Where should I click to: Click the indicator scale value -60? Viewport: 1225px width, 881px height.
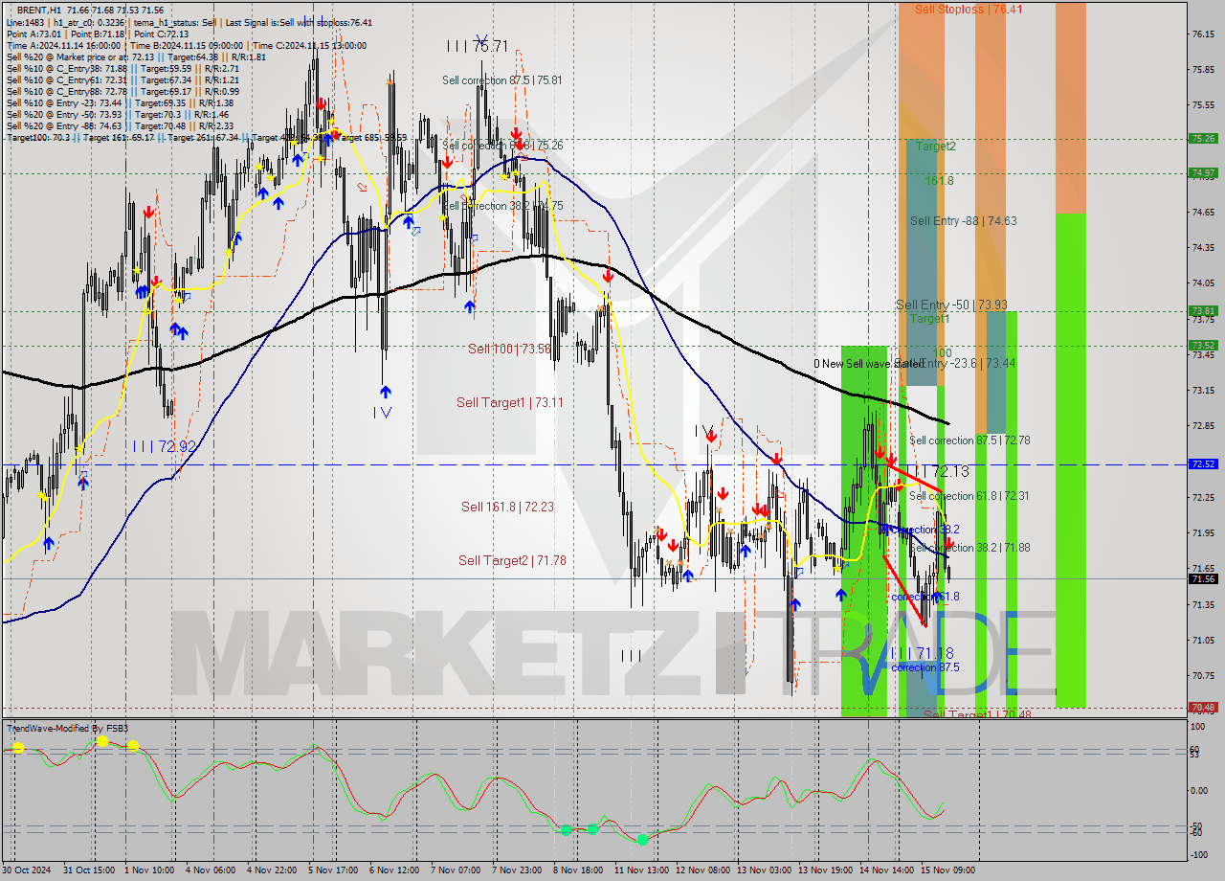tap(1197, 833)
